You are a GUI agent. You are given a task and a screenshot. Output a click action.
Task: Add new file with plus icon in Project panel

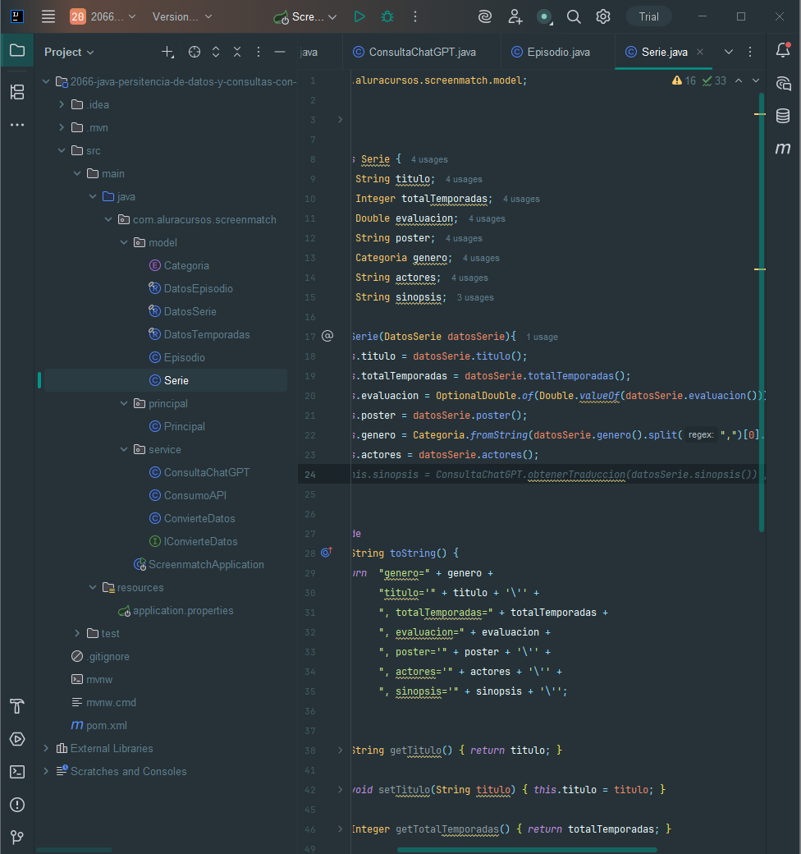point(167,52)
